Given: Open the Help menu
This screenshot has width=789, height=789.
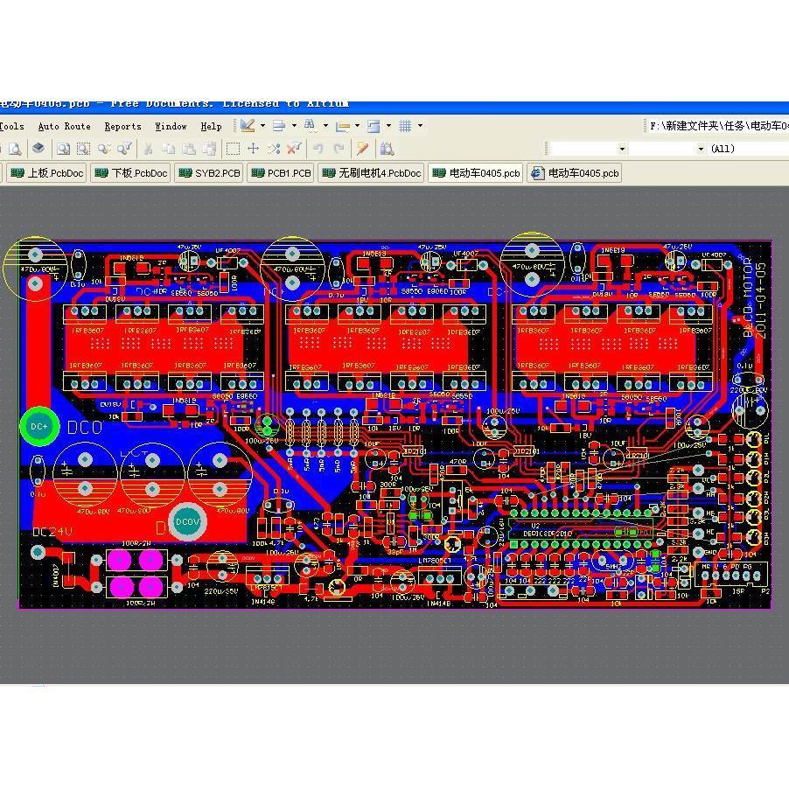Looking at the screenshot, I should pos(212,126).
